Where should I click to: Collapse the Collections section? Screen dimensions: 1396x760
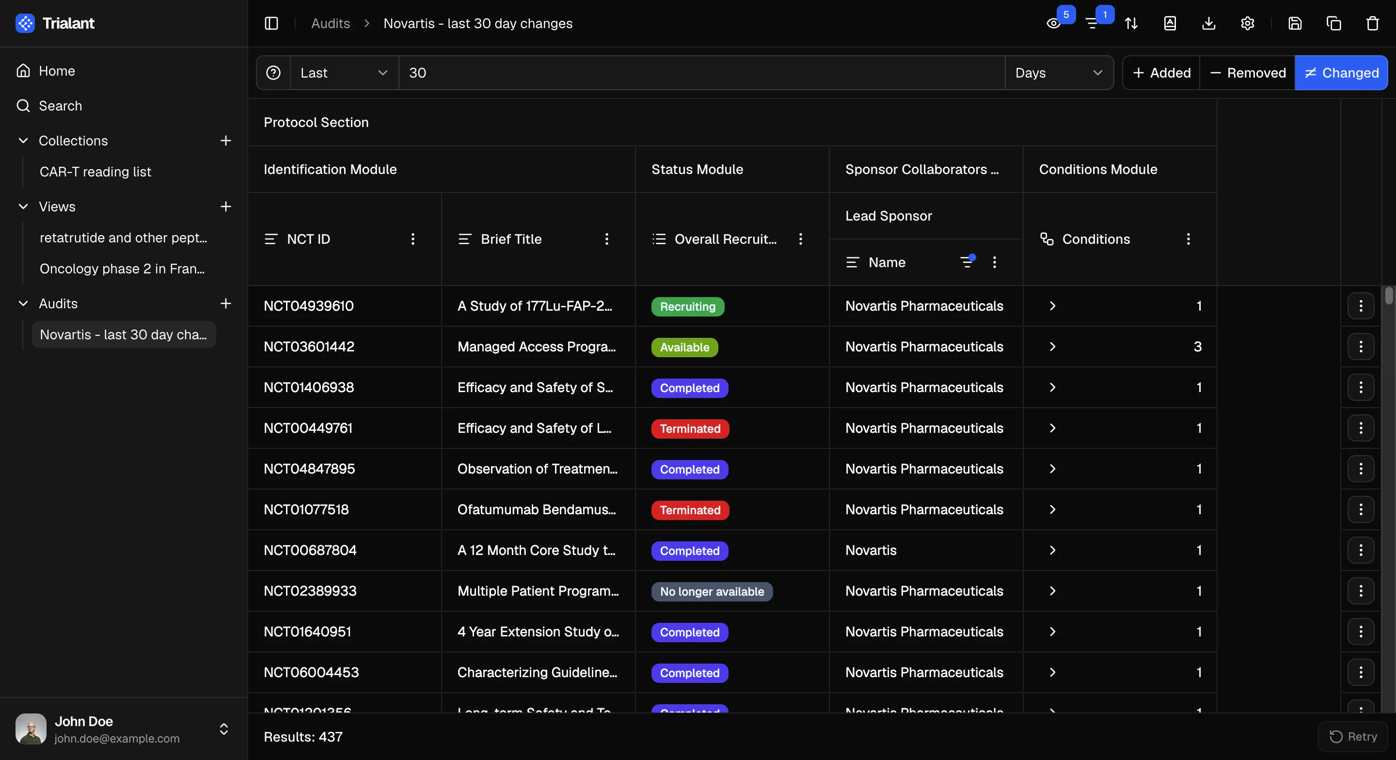(x=23, y=141)
